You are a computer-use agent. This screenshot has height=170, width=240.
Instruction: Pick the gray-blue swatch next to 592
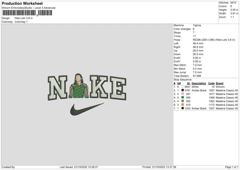pos(183,101)
